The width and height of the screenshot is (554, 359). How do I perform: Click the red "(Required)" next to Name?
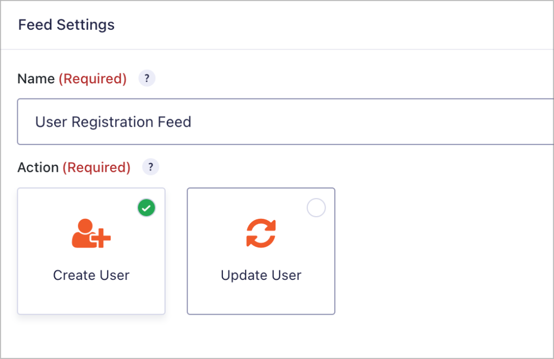pyautogui.click(x=93, y=79)
